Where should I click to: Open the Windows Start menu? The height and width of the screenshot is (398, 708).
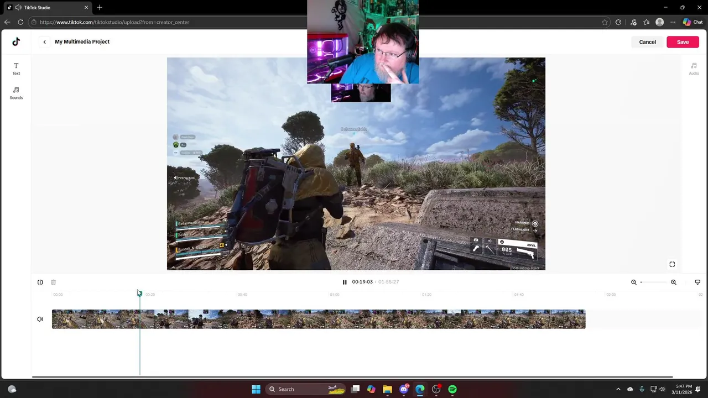point(256,389)
